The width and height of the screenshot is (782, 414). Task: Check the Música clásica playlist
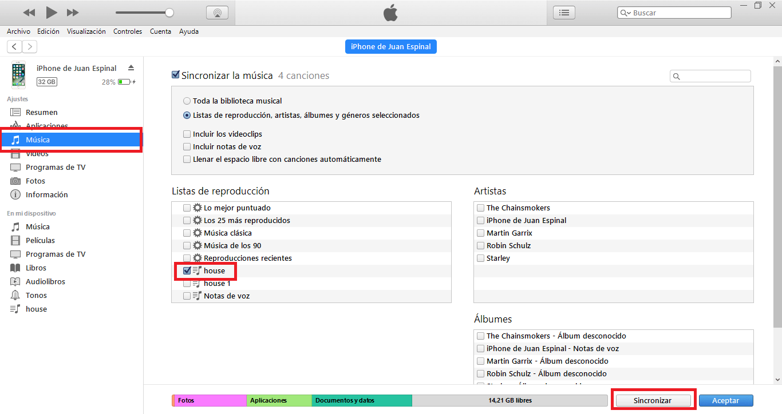click(187, 233)
